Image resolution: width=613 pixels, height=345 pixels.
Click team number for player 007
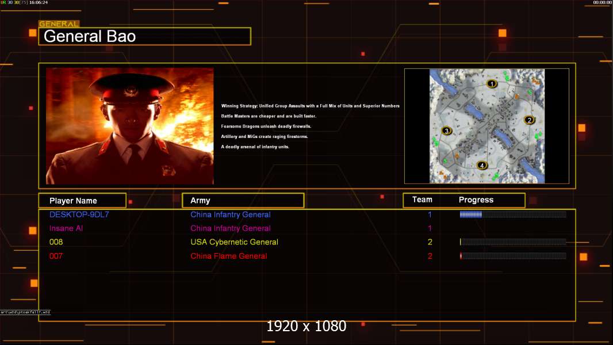(430, 256)
